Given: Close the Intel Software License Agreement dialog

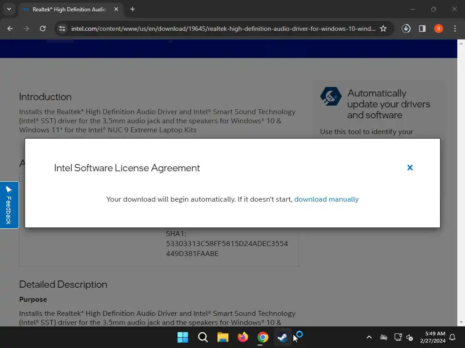Looking at the screenshot, I should 410,168.
